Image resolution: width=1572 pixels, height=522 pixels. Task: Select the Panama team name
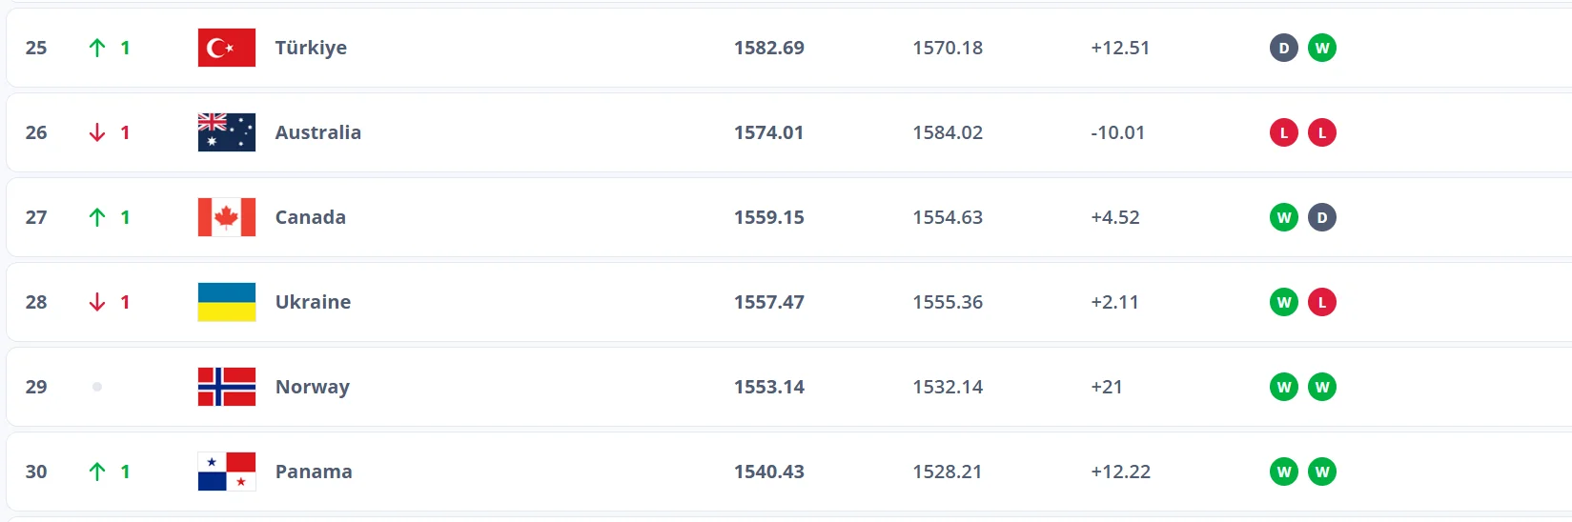click(x=313, y=472)
